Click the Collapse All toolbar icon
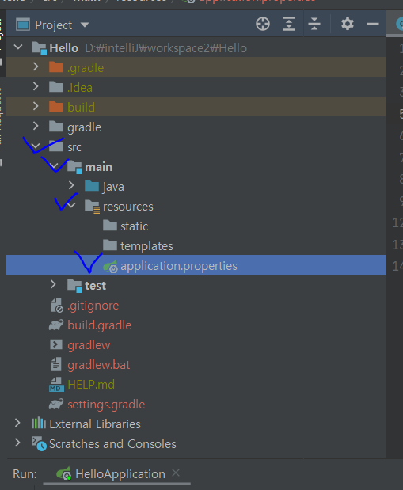This screenshot has height=490, width=403. [x=314, y=24]
